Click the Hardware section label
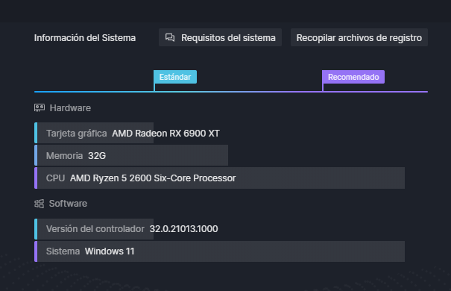Image resolution: width=451 pixels, height=291 pixels. pos(70,108)
